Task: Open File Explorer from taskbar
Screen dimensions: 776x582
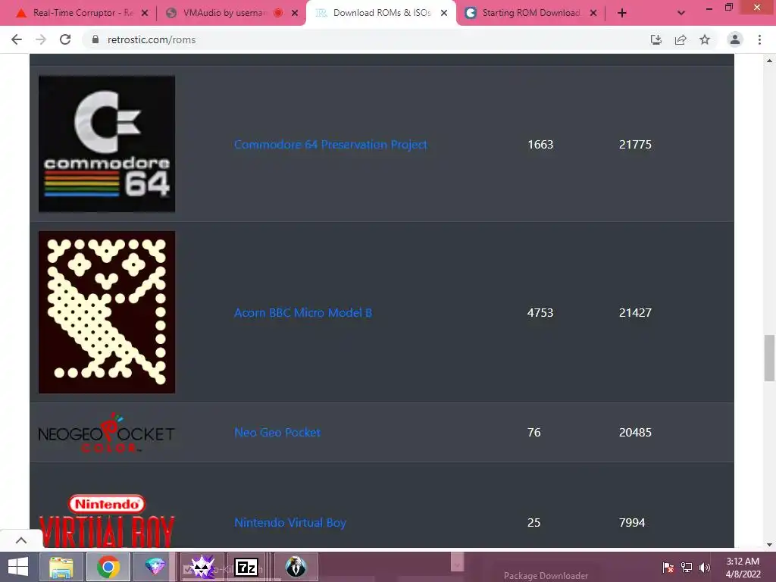Action: [61, 567]
